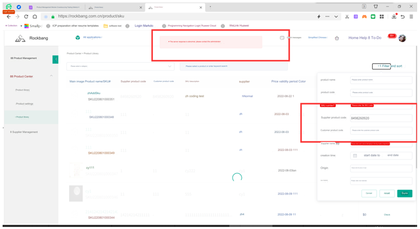Click the calendar icon in creation time

coord(355,155)
